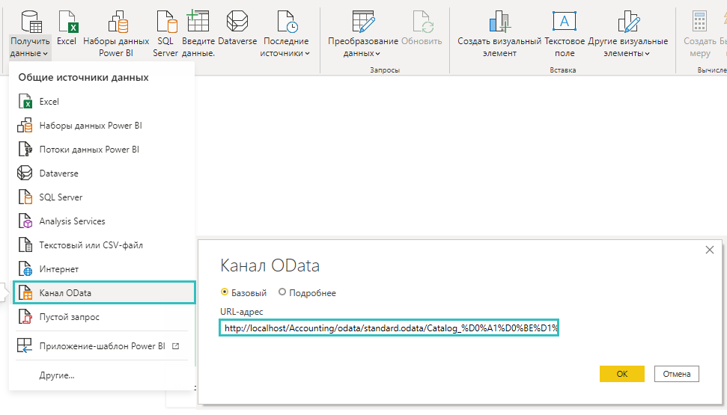
Task: Click Приложение-шаблон Power BI label
Action: click(x=102, y=346)
